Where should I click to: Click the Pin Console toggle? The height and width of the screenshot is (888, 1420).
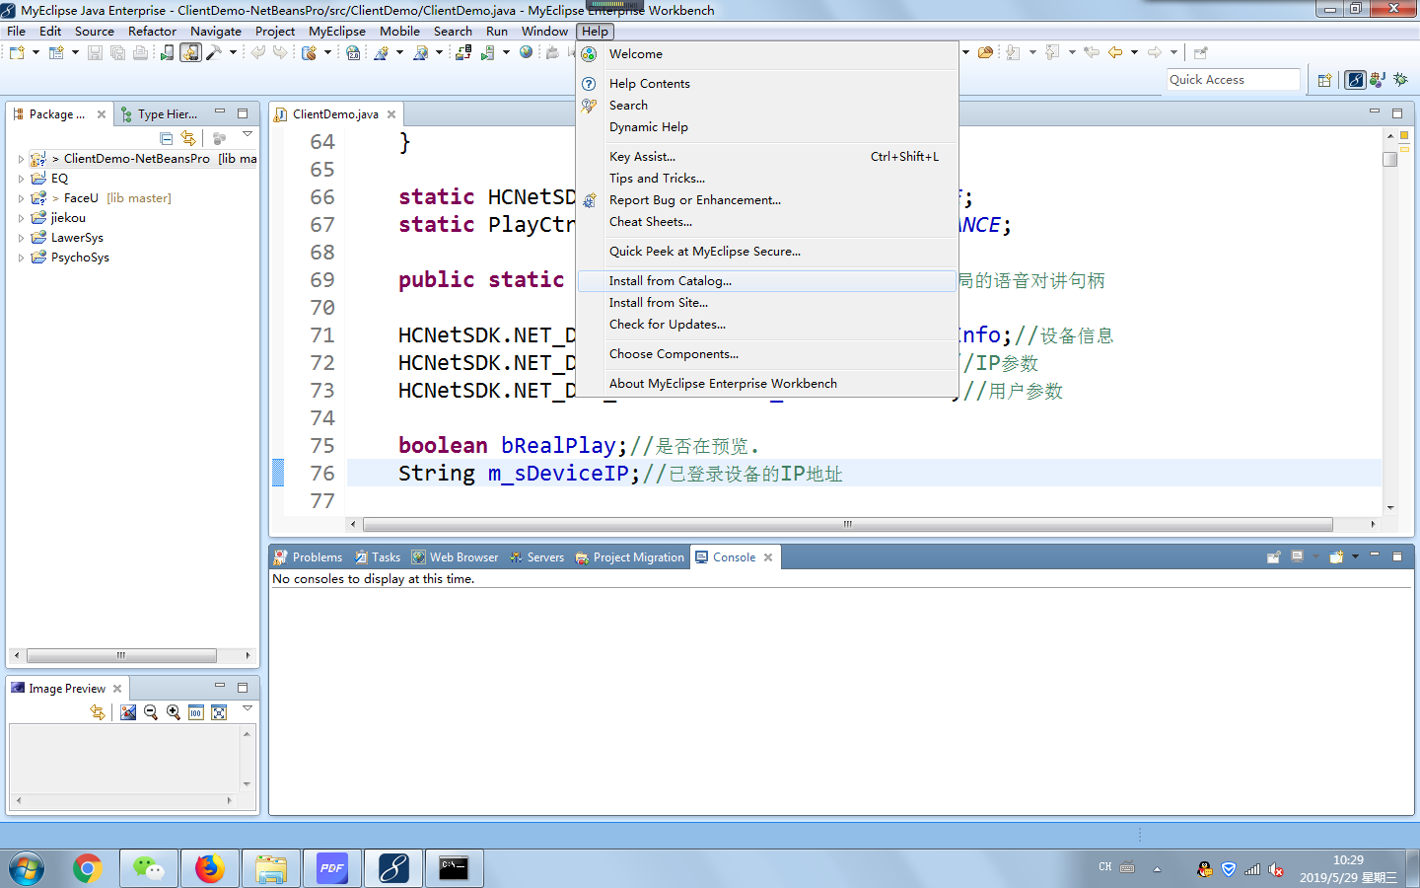[x=1273, y=556]
